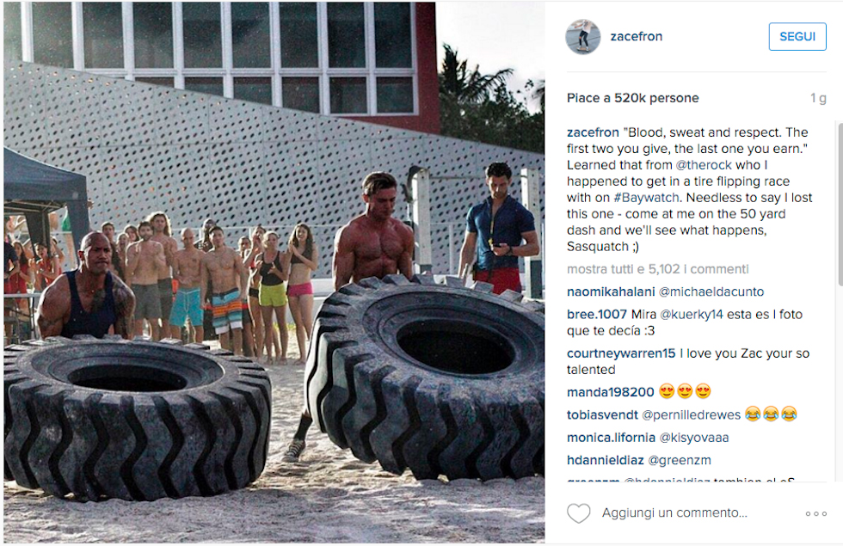Open the three-dot more options menu
This screenshot has height=546, width=843.
(815, 514)
